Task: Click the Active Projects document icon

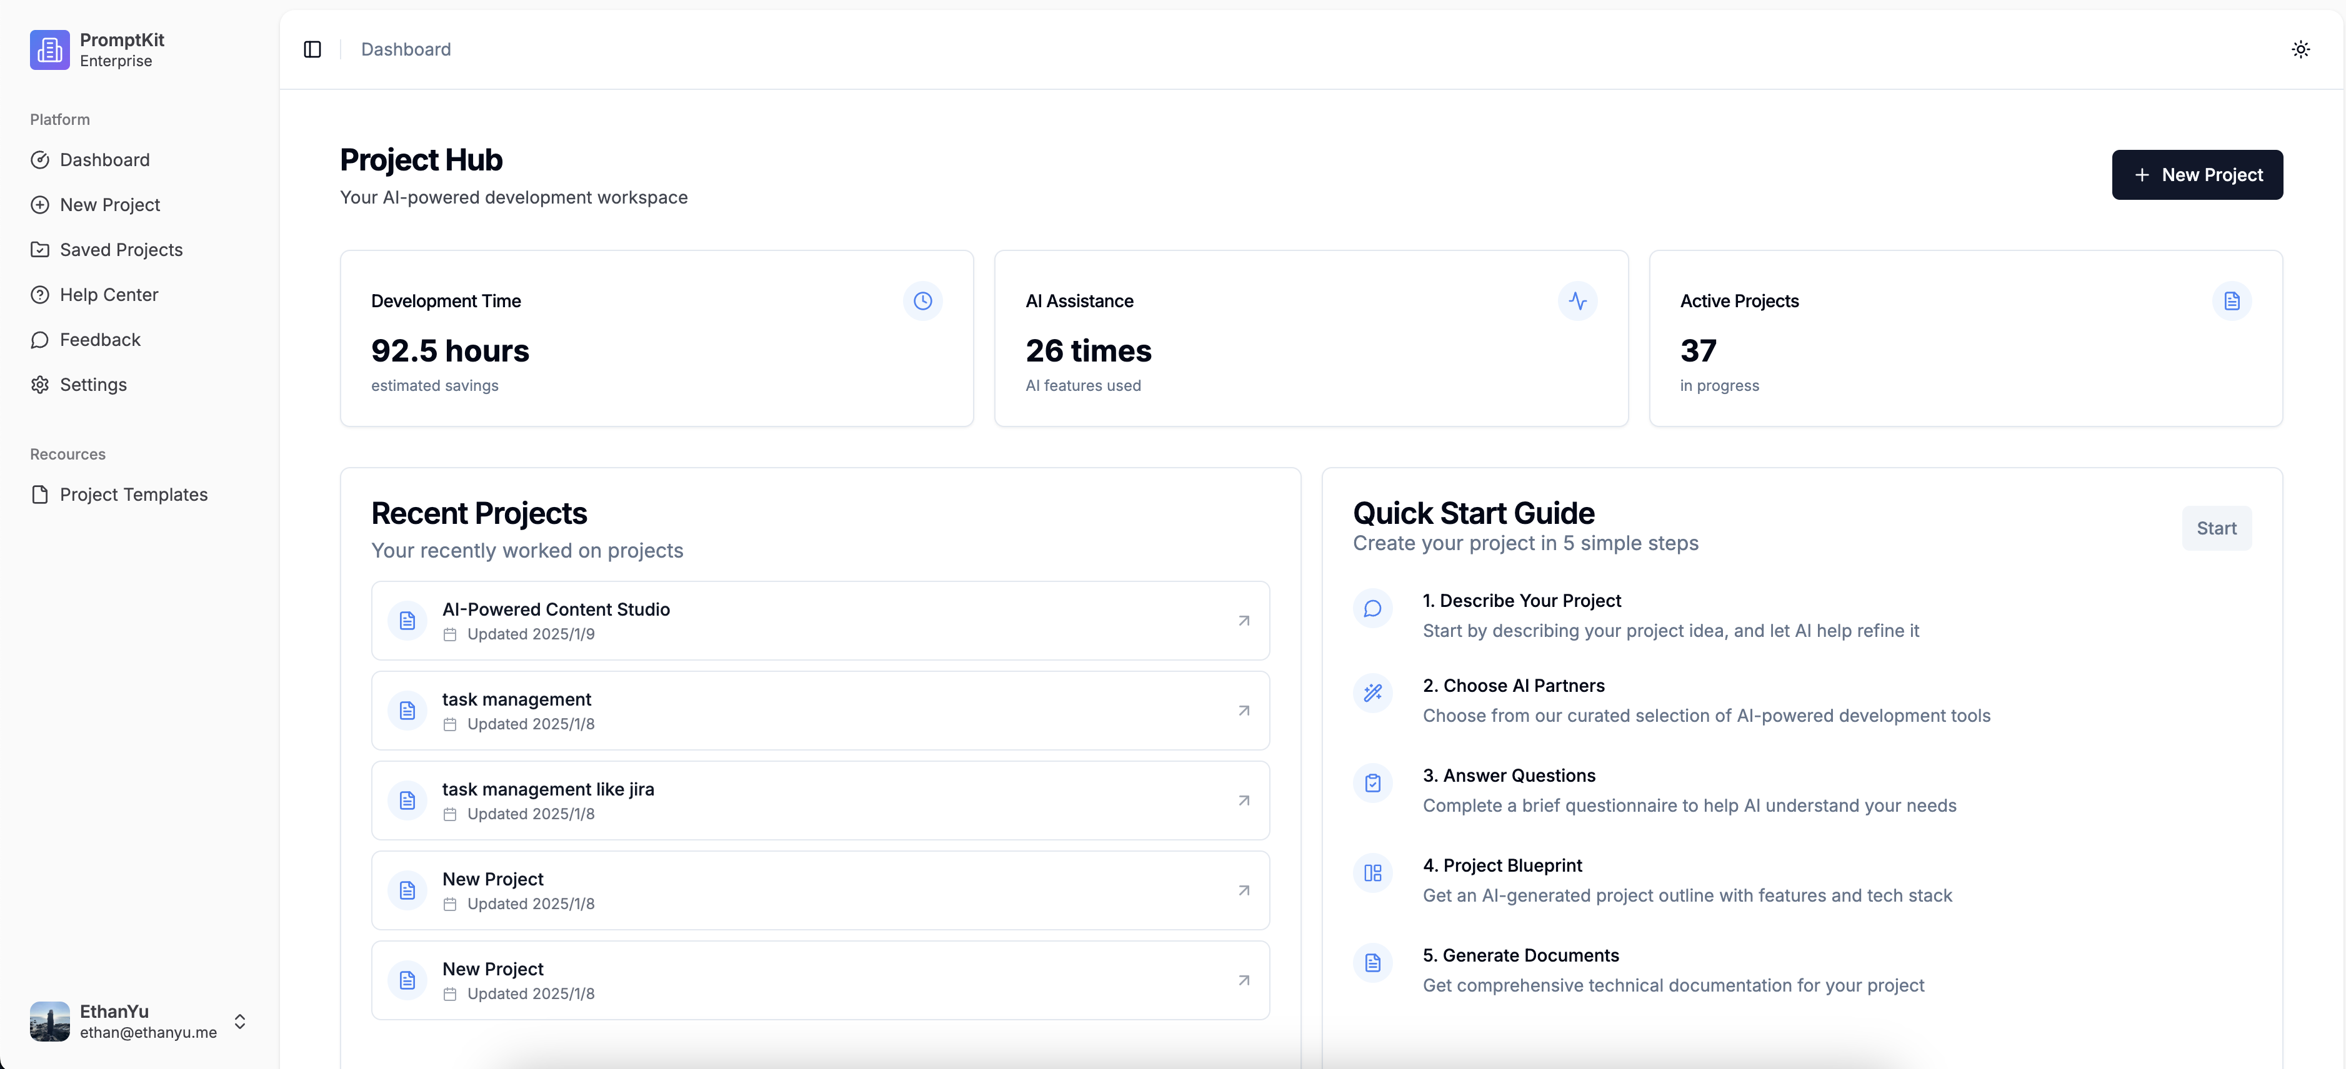Action: click(2232, 300)
